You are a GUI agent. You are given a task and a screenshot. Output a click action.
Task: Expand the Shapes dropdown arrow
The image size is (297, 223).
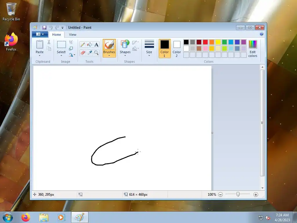click(x=125, y=55)
